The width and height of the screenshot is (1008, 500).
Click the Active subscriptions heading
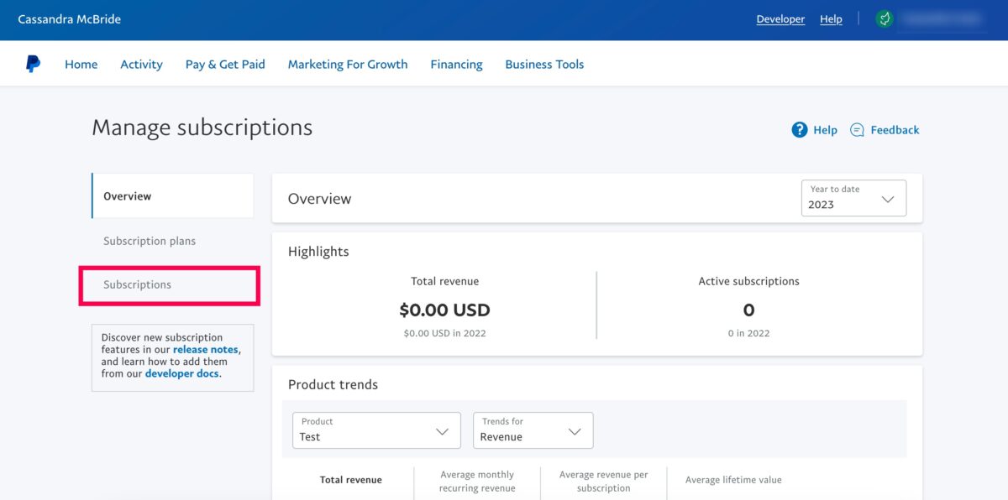[748, 281]
